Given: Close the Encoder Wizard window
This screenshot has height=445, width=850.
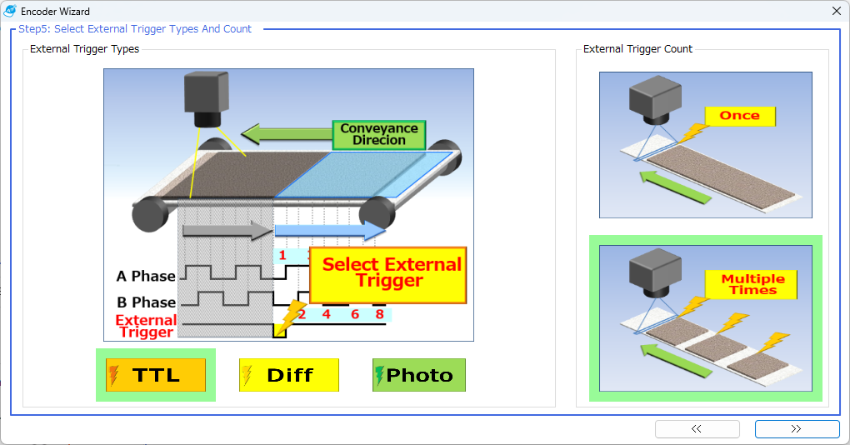Looking at the screenshot, I should pyautogui.click(x=836, y=12).
